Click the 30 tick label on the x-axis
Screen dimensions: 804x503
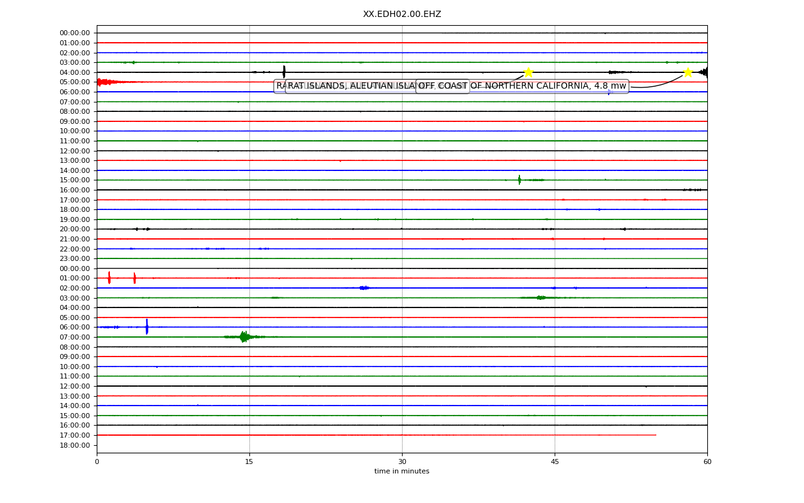click(x=402, y=462)
